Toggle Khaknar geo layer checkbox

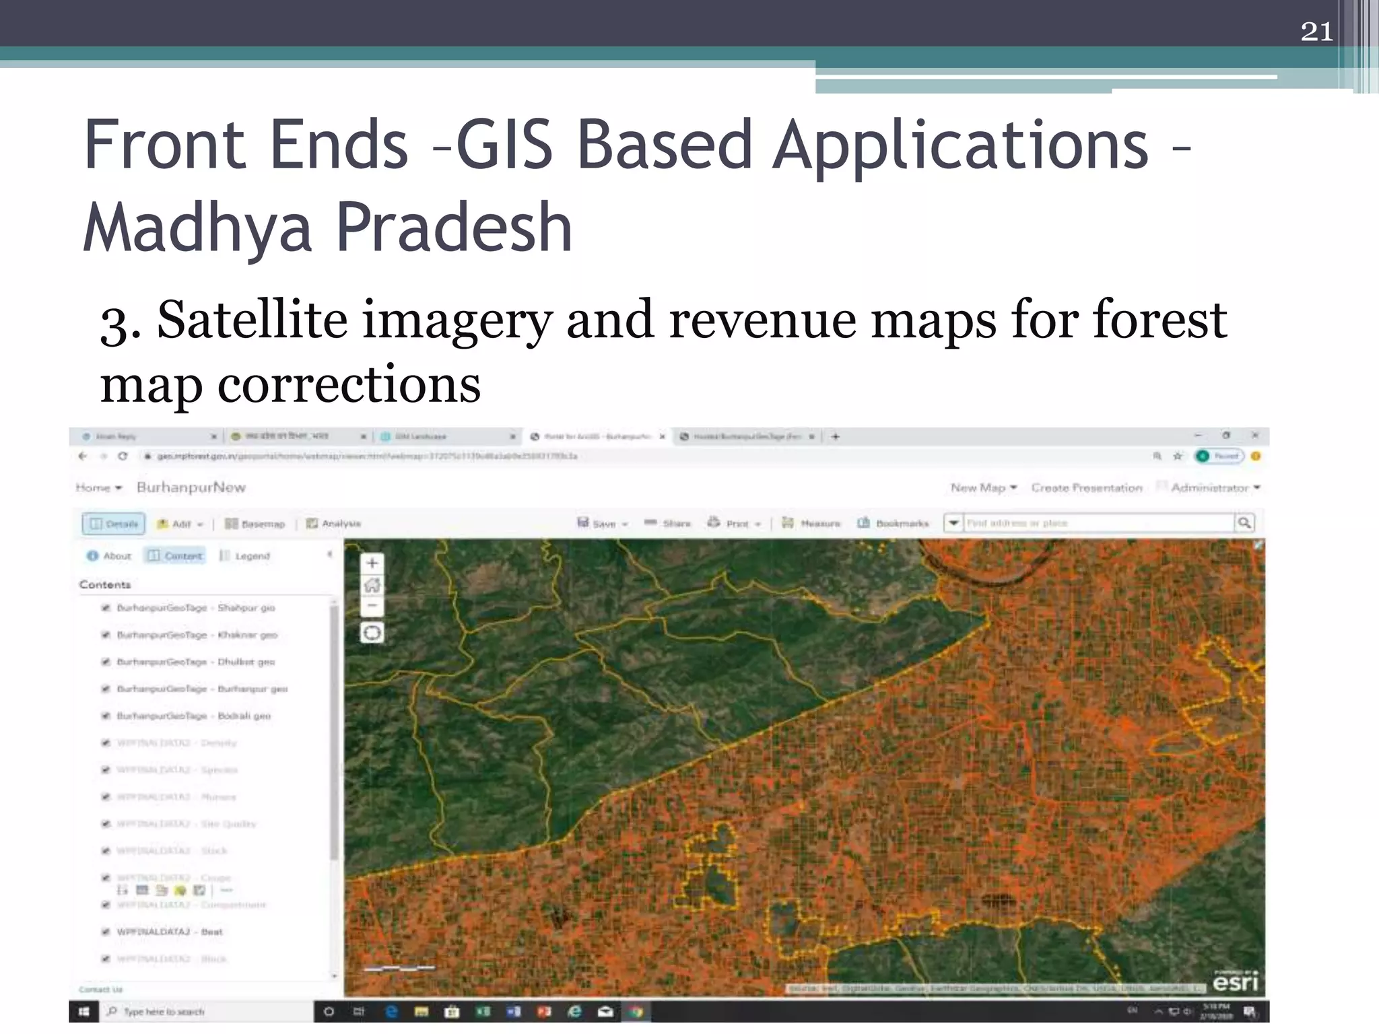pos(106,635)
